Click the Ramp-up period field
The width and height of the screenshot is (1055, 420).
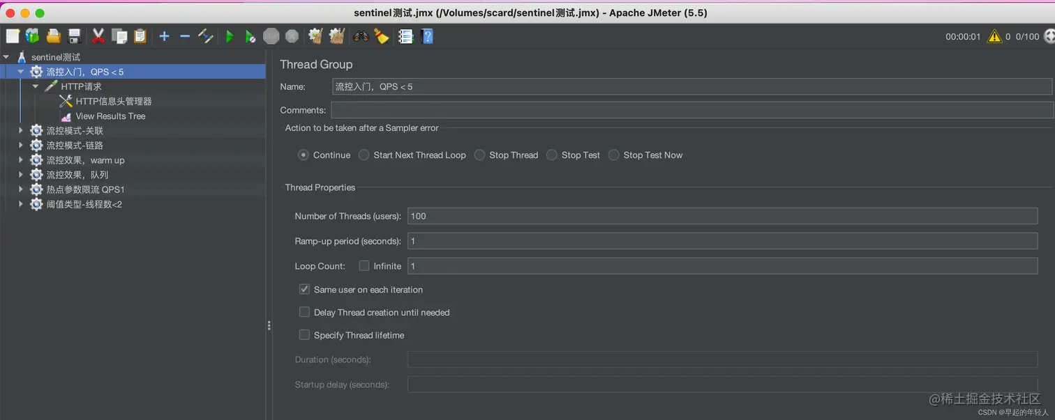[722, 241]
